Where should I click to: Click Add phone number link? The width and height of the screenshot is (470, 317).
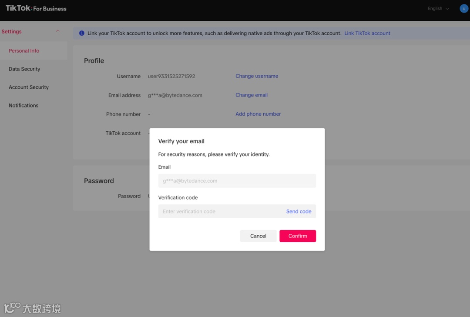click(x=258, y=114)
